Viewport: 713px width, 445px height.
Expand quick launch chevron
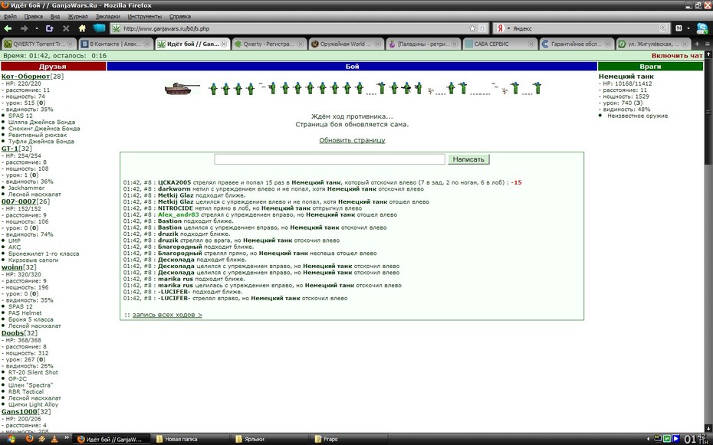click(x=67, y=438)
